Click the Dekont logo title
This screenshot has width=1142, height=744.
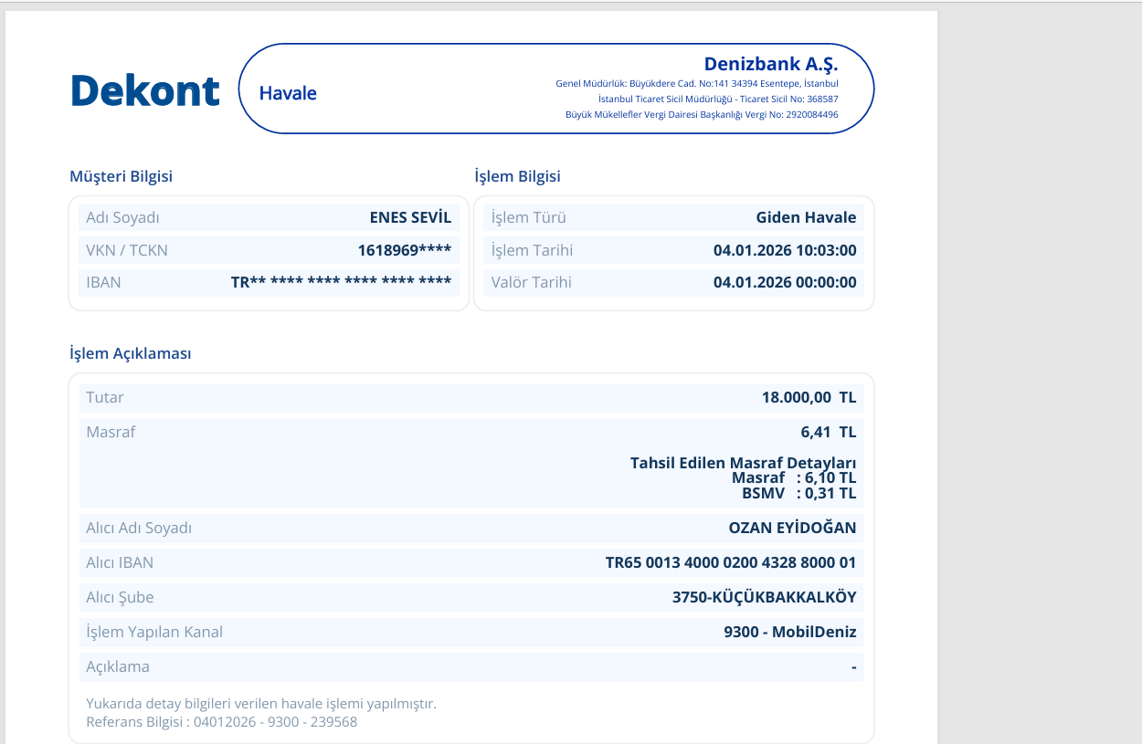point(145,90)
